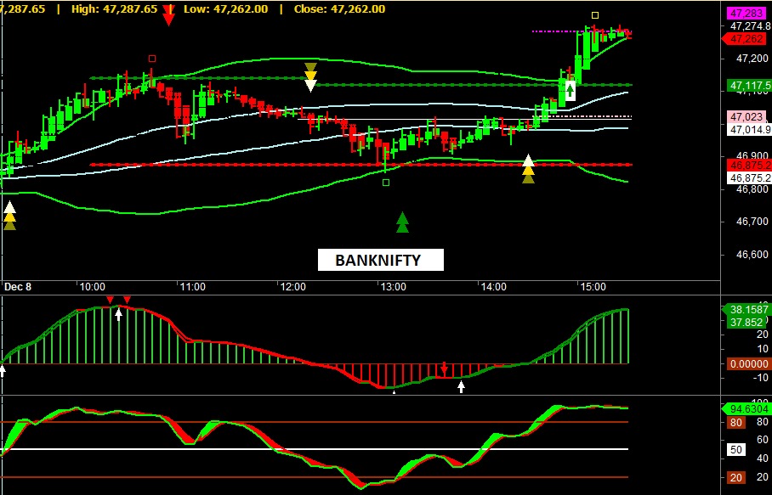The height and width of the screenshot is (495, 772).
Task: Click the small hollow red square marker
Action: 152,59
